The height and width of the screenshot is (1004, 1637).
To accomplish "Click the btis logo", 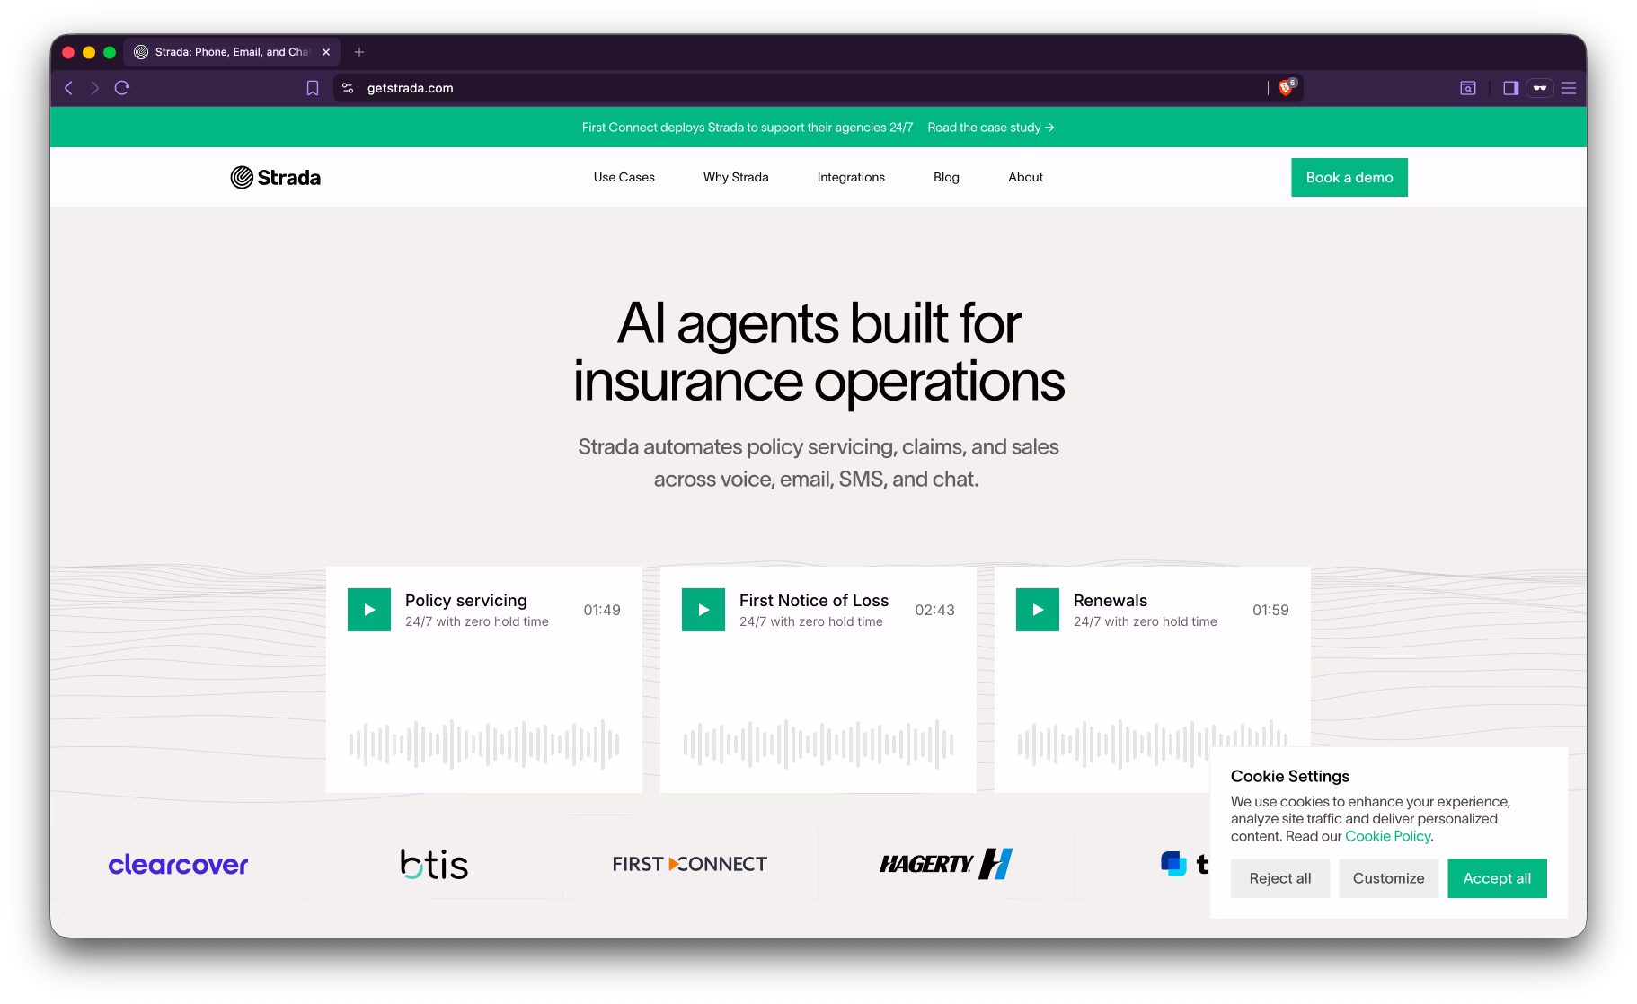I will (434, 864).
